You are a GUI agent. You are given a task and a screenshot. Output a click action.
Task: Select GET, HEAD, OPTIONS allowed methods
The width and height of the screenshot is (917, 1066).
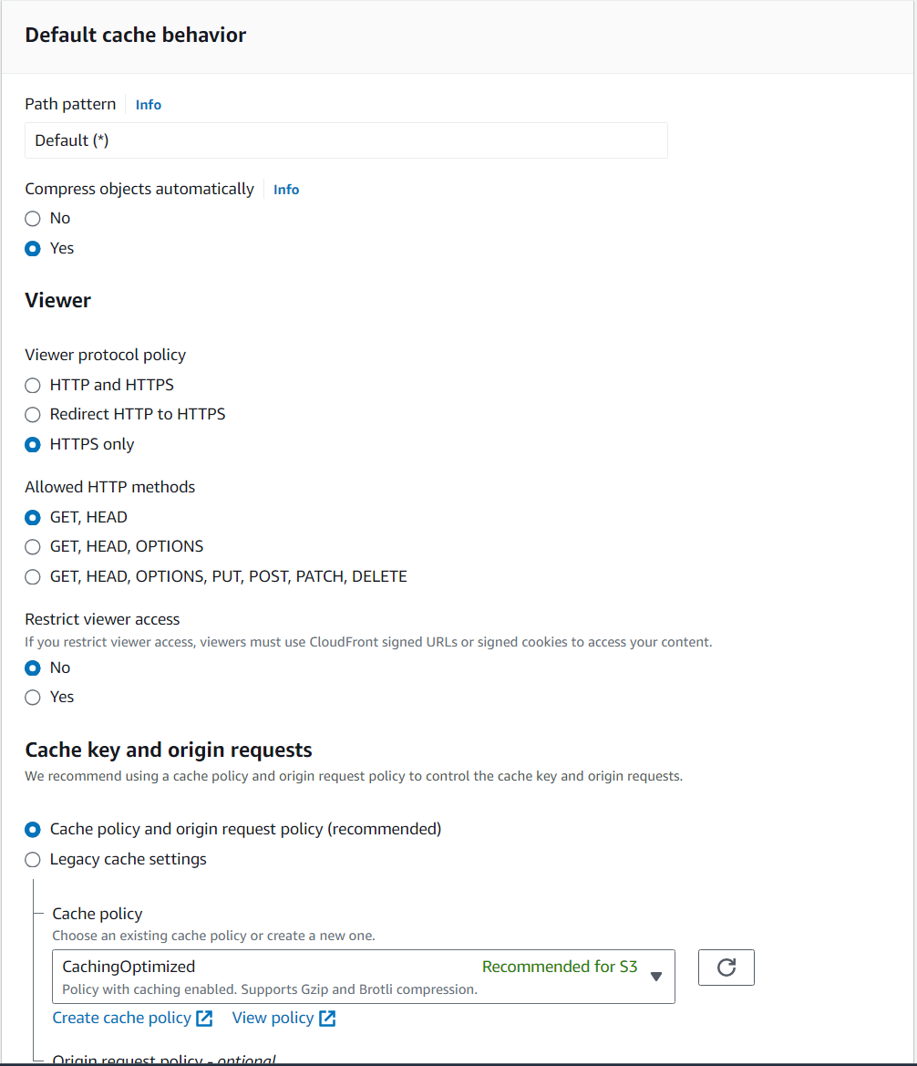33,546
